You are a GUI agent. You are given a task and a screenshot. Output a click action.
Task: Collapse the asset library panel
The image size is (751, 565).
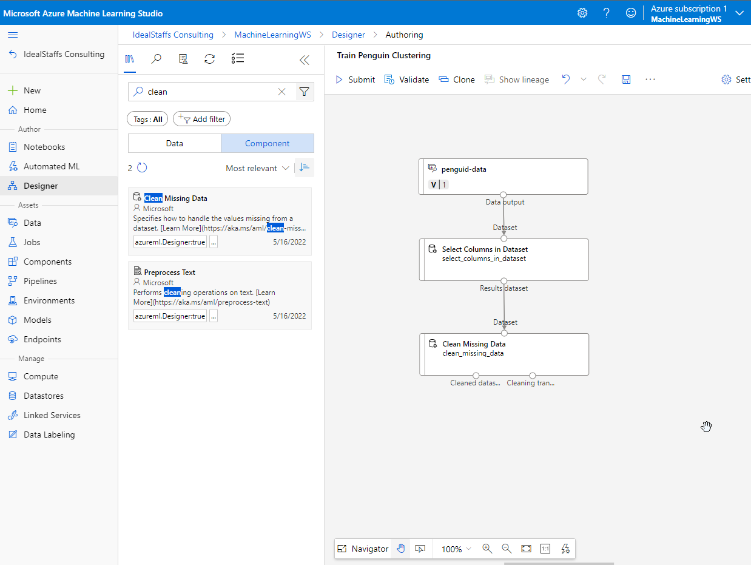[x=305, y=59]
